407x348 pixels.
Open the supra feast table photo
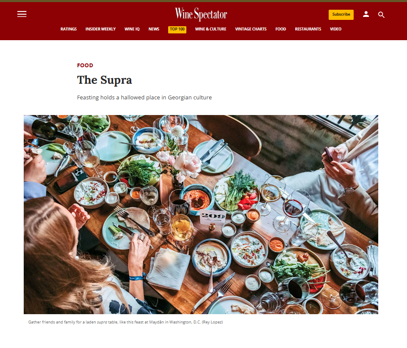pyautogui.click(x=201, y=214)
